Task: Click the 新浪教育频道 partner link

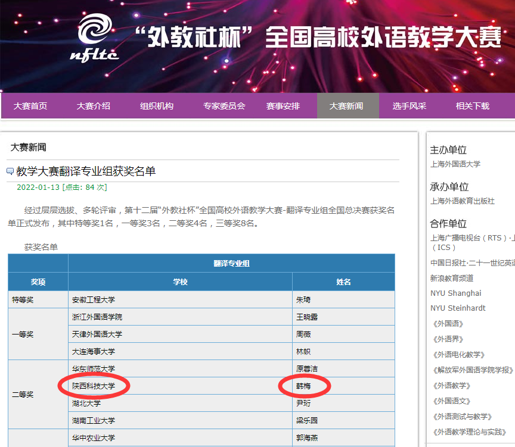Action: click(x=452, y=278)
